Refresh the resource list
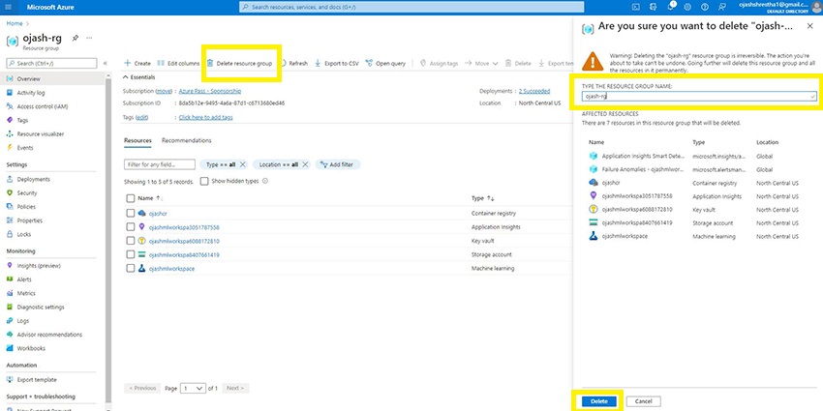This screenshot has height=411, width=823. click(x=294, y=64)
